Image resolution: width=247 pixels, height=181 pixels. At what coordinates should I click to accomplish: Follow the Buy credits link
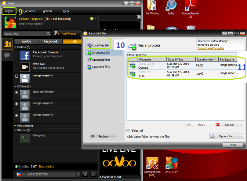tap(47, 167)
